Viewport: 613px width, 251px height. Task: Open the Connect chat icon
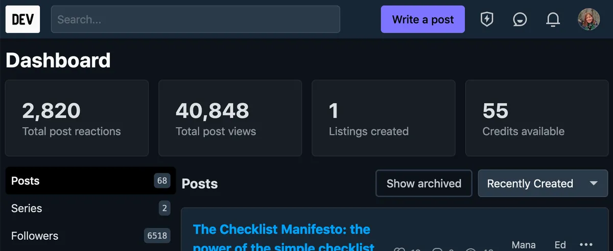[520, 19]
